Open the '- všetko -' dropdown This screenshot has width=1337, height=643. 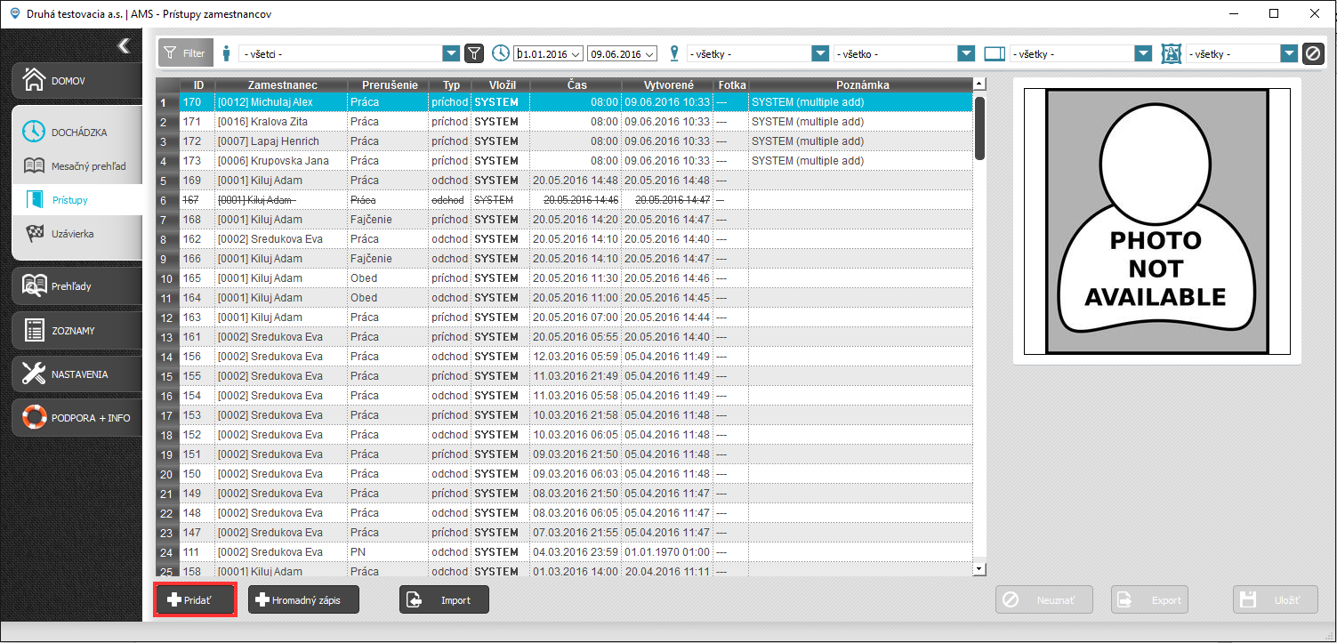(x=967, y=54)
